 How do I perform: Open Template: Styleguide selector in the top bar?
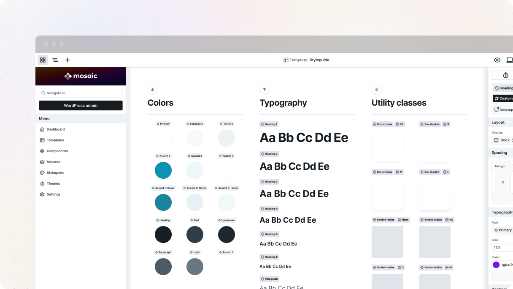tap(307, 60)
